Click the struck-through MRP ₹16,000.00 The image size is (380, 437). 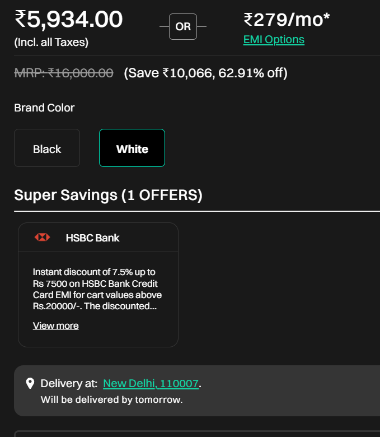pyautogui.click(x=64, y=73)
